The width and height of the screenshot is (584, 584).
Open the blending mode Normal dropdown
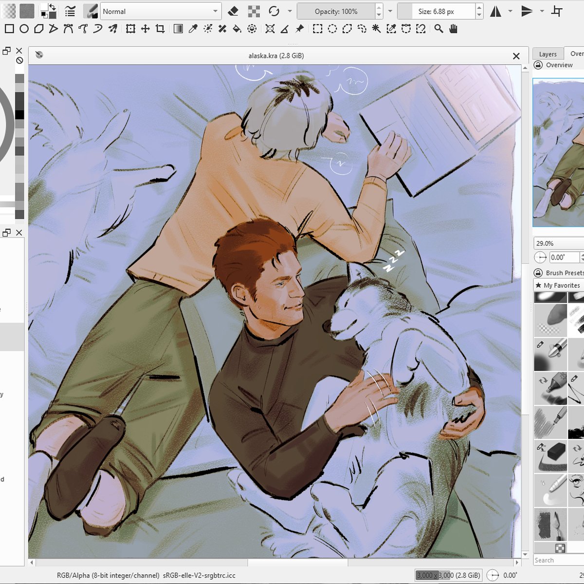pos(161,11)
